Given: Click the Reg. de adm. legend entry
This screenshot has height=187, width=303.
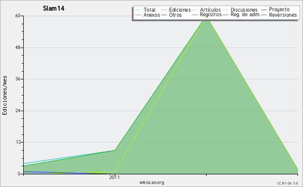Looking at the screenshot, I should pyautogui.click(x=241, y=15).
